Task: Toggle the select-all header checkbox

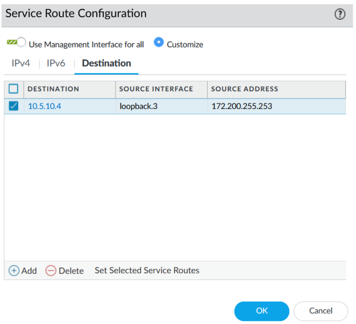Action: [x=14, y=89]
